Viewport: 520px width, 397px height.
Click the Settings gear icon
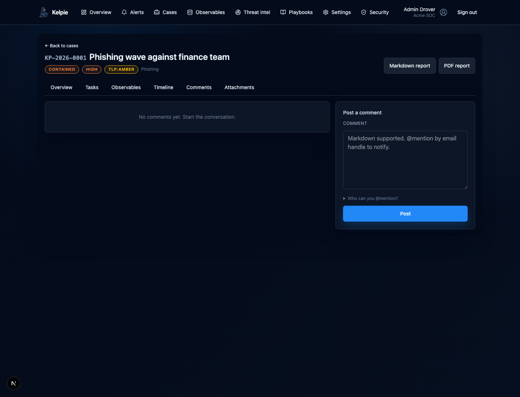click(326, 12)
